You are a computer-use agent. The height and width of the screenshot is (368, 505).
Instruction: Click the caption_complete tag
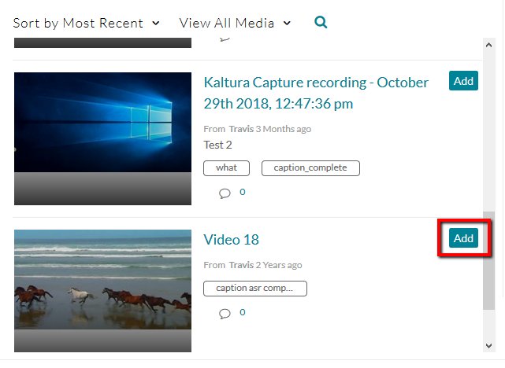310,167
